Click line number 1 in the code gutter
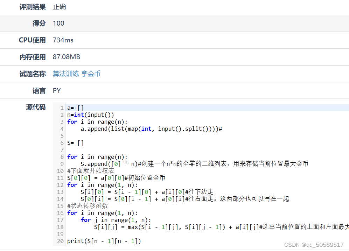 point(61,108)
